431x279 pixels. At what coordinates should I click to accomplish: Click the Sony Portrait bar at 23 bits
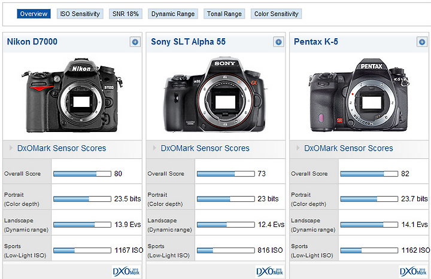coord(226,199)
